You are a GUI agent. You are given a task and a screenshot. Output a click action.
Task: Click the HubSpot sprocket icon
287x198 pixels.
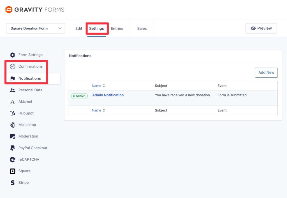click(x=12, y=113)
